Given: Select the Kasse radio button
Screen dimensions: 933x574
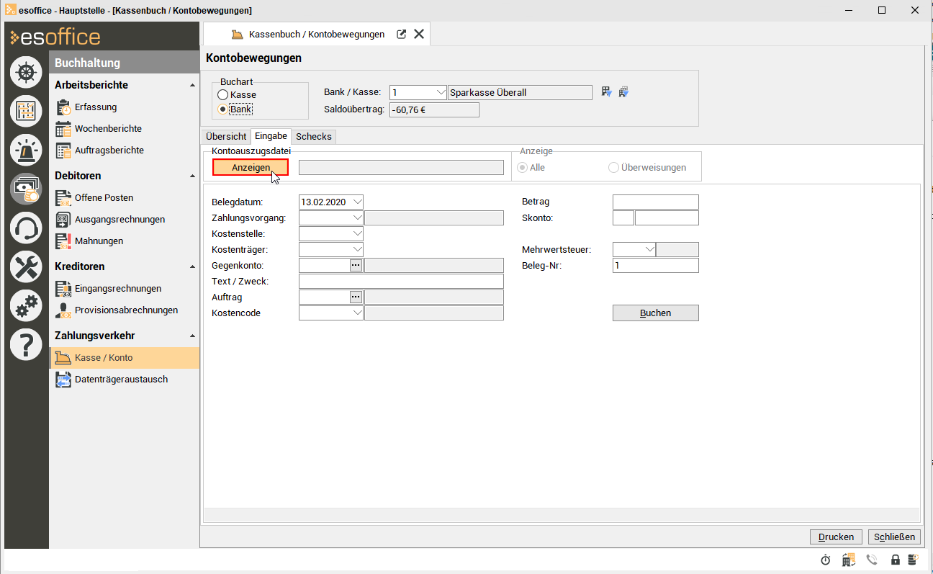Looking at the screenshot, I should pyautogui.click(x=223, y=95).
